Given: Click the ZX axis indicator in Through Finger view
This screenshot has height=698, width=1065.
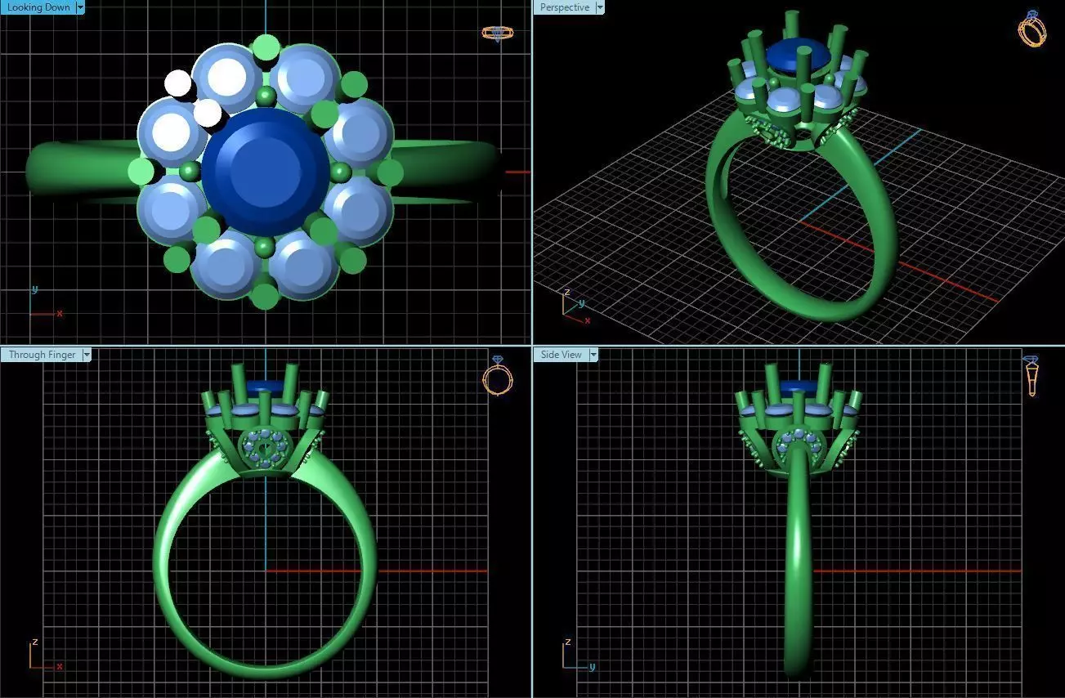Looking at the screenshot, I should [45, 655].
